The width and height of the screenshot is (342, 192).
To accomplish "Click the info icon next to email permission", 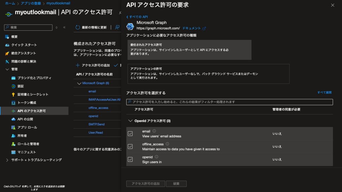I will (x=154, y=131).
